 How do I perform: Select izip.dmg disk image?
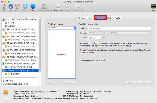tap(20, 81)
